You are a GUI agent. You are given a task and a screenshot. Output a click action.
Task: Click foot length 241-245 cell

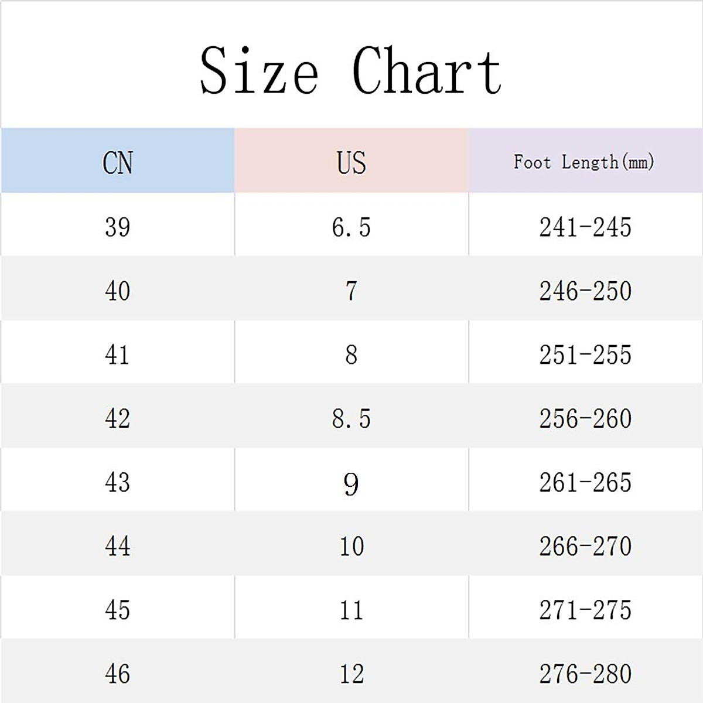[585, 227]
